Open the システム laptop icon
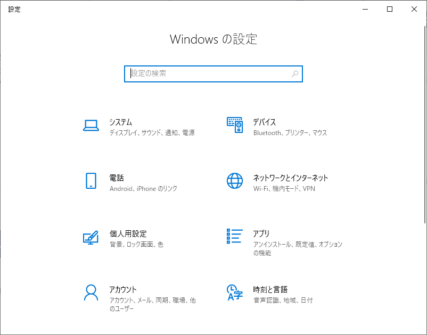This screenshot has width=427, height=335. 91,125
